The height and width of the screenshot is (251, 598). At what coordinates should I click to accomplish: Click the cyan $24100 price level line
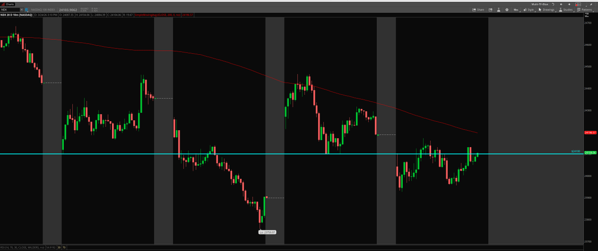pyautogui.click(x=292, y=154)
